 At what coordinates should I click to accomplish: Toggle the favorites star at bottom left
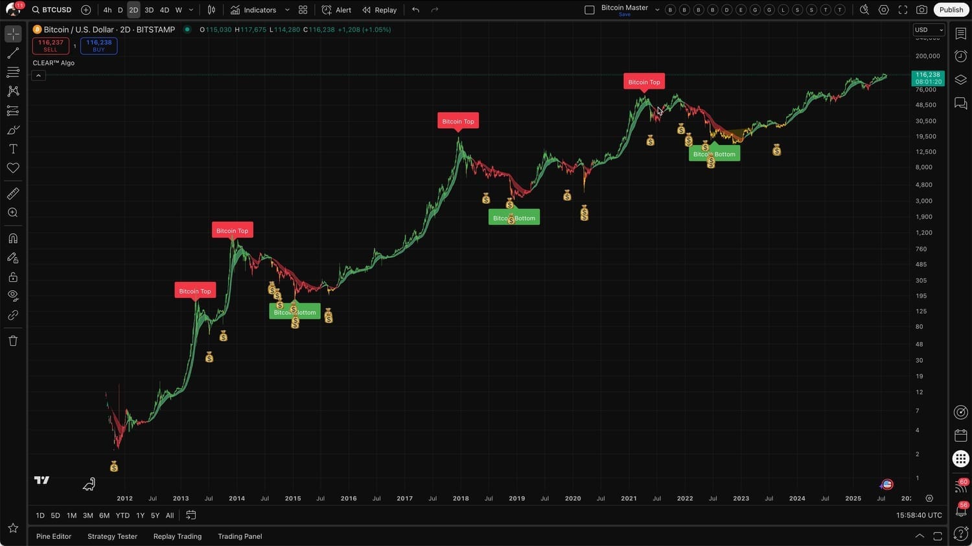[13, 528]
